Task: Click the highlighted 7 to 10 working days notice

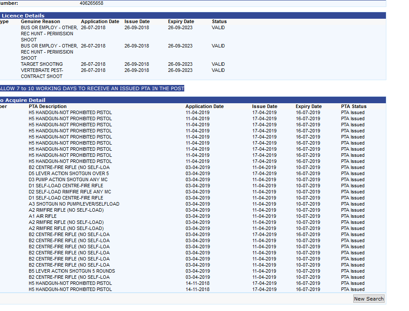Action: click(x=91, y=88)
